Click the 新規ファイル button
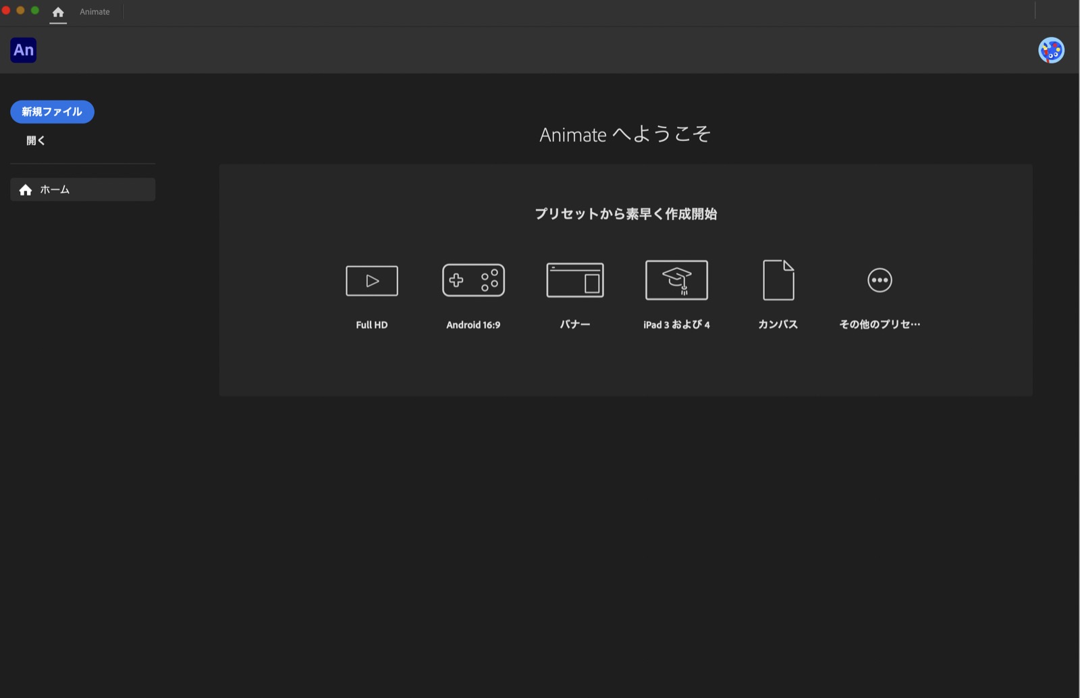Screen dimensions: 1080x698 tap(52, 111)
